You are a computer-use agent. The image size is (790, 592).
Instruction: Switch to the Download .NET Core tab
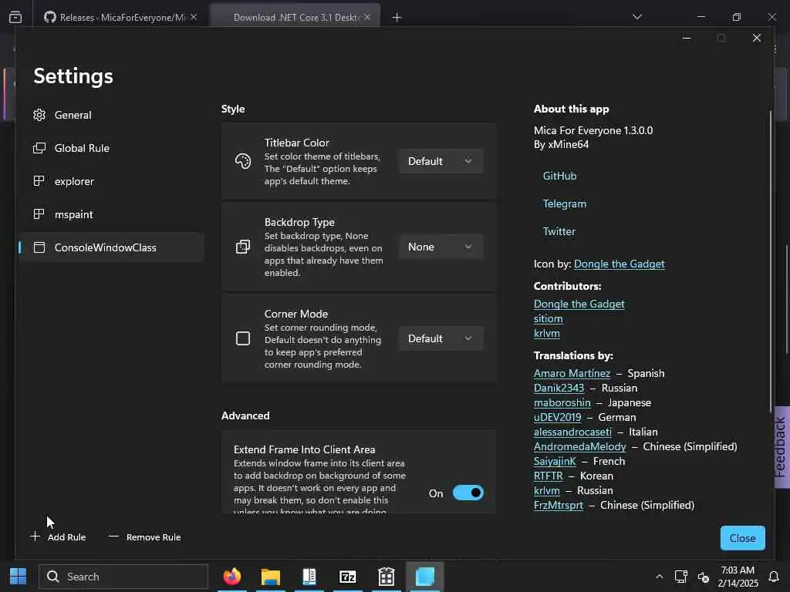pyautogui.click(x=295, y=17)
